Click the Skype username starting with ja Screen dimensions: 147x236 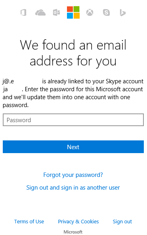pos(5,89)
